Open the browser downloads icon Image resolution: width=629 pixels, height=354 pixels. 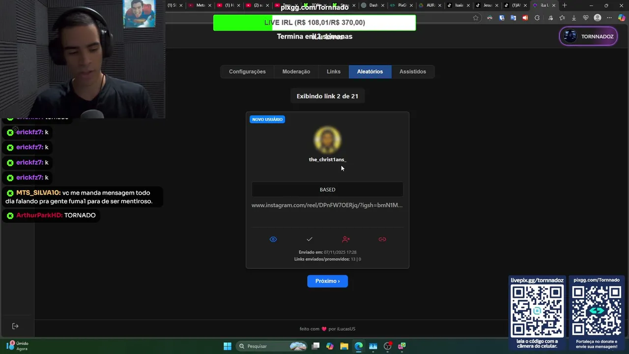(573, 18)
